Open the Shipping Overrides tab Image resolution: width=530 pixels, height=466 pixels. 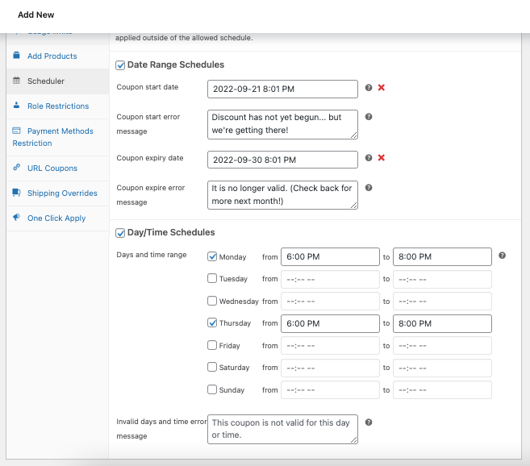tap(57, 193)
